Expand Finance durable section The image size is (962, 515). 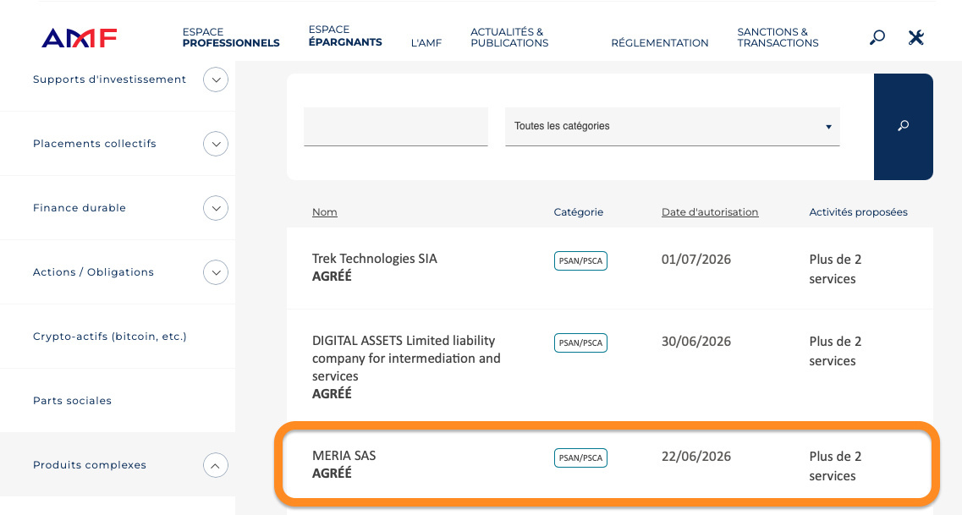click(x=216, y=208)
